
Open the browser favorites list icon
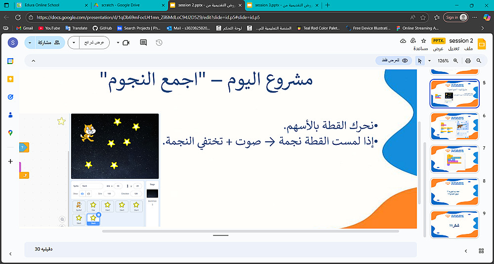click(437, 18)
